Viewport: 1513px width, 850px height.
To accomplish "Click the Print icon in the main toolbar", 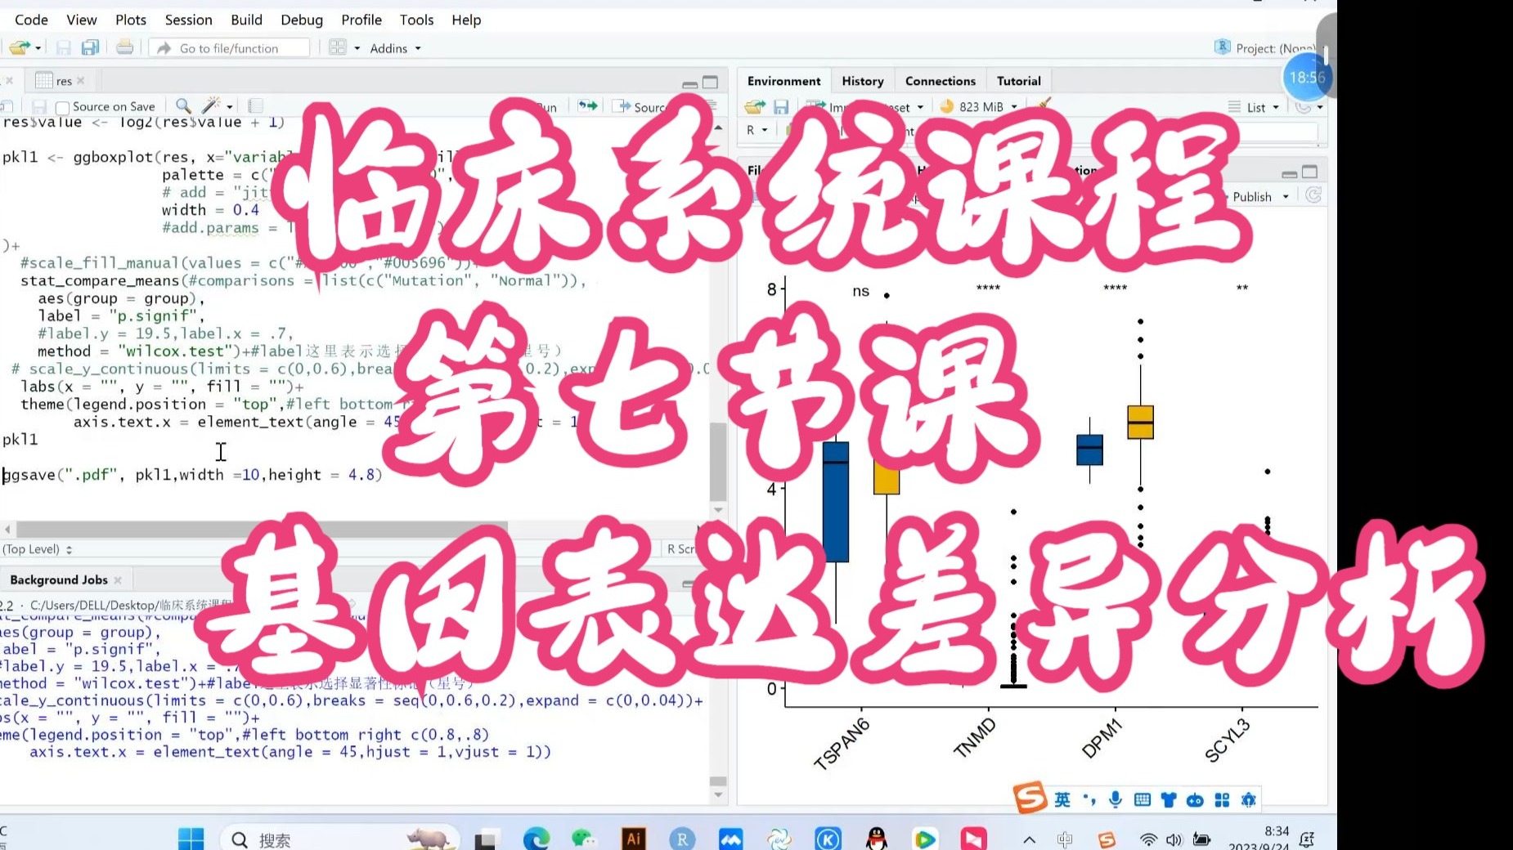I will click(x=123, y=47).
